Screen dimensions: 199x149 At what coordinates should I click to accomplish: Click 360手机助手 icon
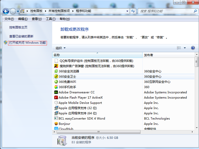click(x=56, y=87)
